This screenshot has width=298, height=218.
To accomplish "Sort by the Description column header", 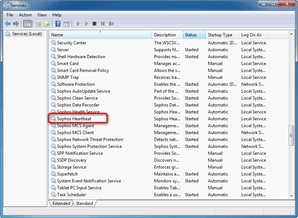I will pyautogui.click(x=167, y=35).
